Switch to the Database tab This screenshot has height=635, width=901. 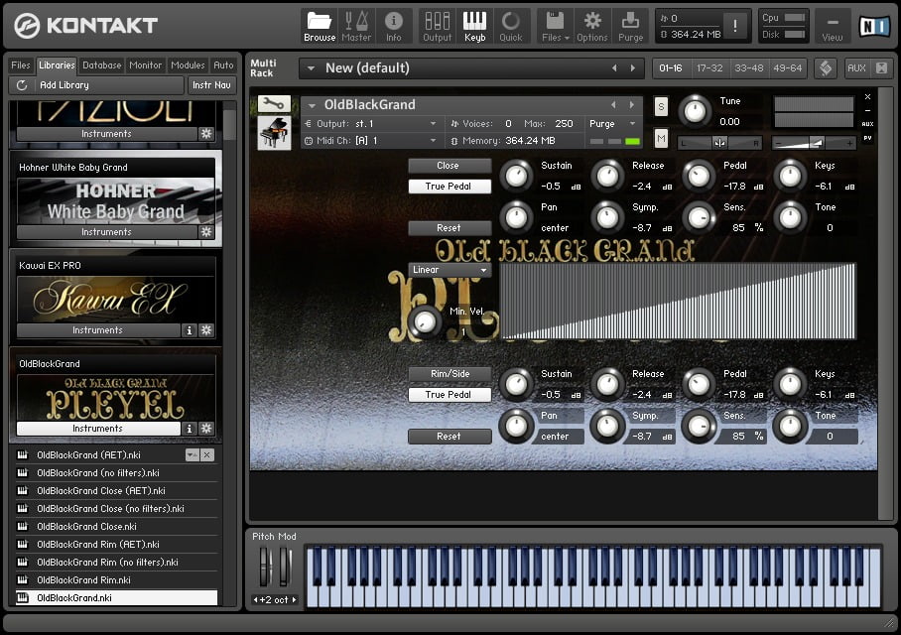(101, 64)
